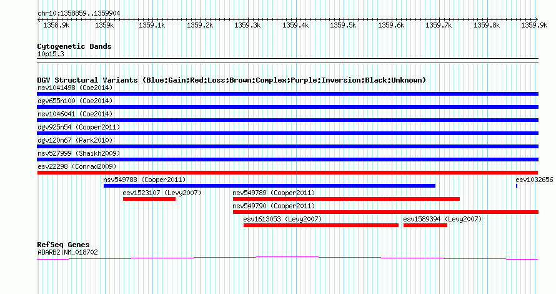Image resolution: width=556 pixels, height=294 pixels.
Task: Click the 1359.7k ruler tick label
Action: [x=439, y=25]
